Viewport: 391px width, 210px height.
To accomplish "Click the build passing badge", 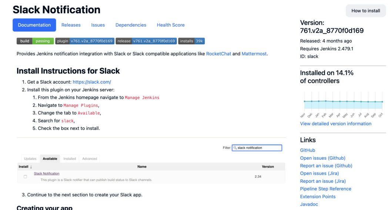I will (x=35, y=41).
